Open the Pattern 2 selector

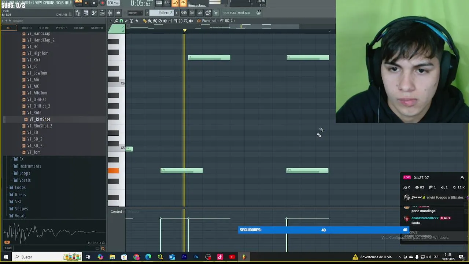[162, 13]
